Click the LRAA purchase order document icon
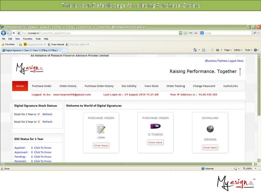The height and width of the screenshot is (195, 261). click(101, 129)
